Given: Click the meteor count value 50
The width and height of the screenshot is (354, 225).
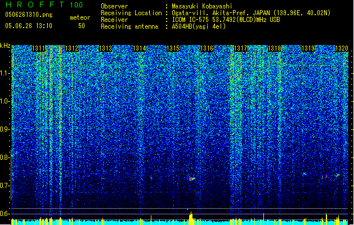Looking at the screenshot, I should click(x=82, y=26).
